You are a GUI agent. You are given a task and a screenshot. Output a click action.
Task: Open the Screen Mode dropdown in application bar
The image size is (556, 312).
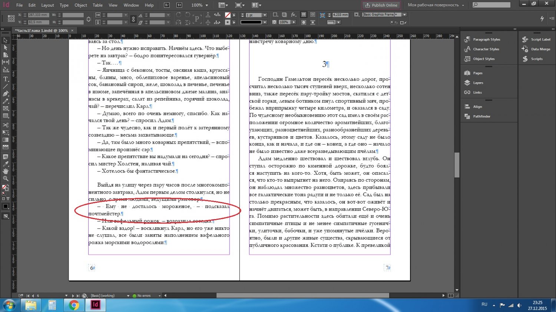(x=239, y=5)
